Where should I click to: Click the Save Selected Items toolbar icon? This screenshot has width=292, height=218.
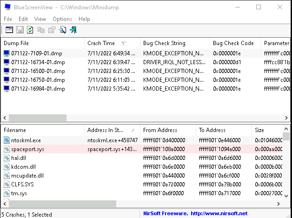click(x=20, y=30)
